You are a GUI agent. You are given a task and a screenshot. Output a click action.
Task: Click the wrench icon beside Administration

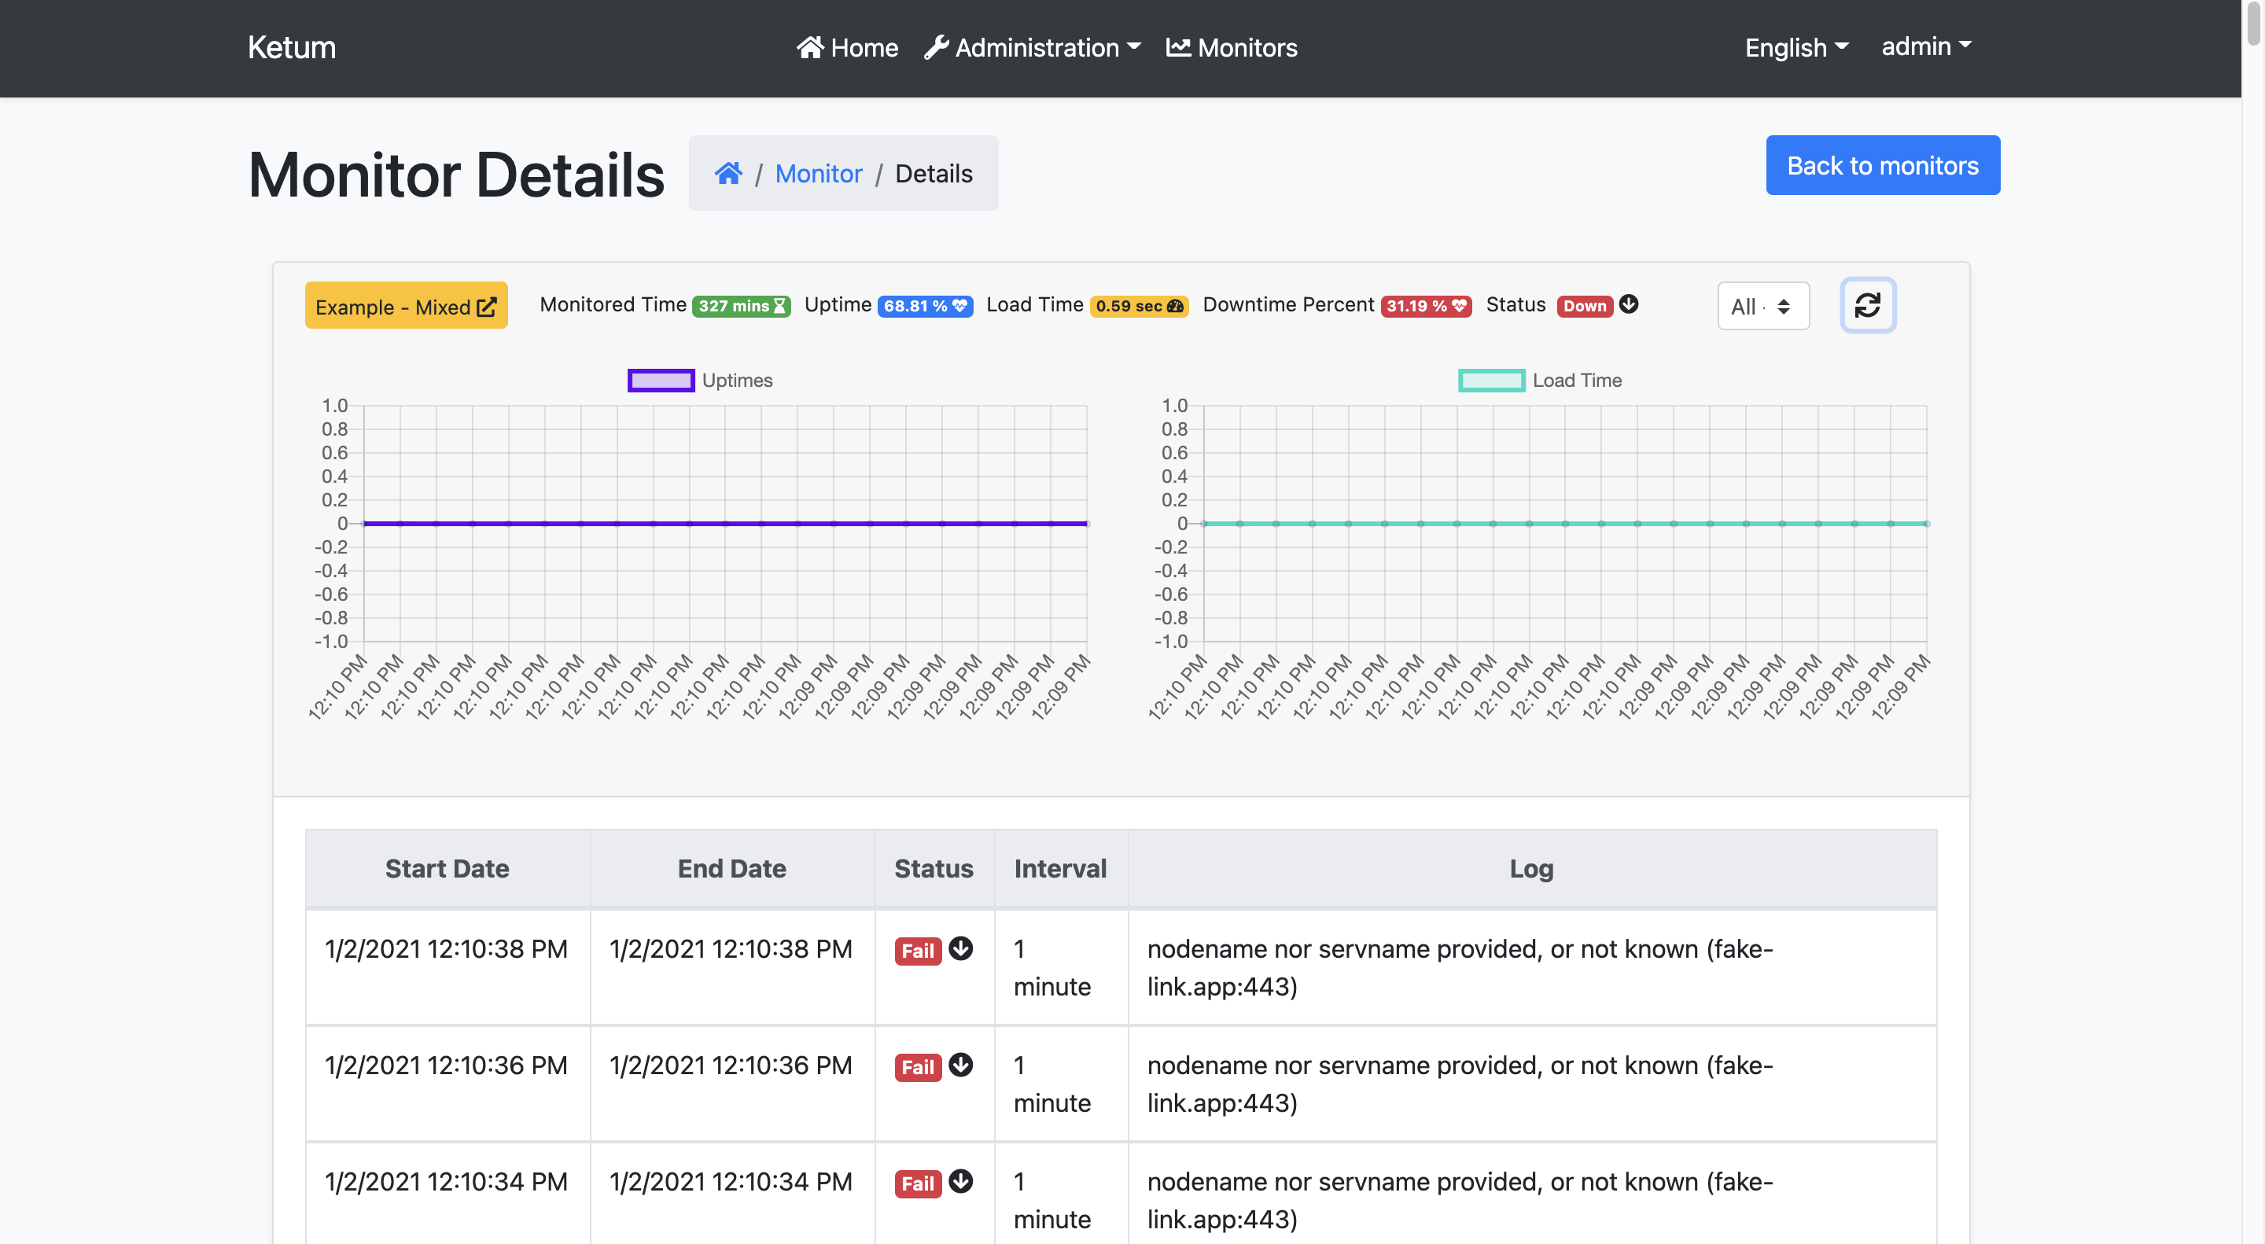937,46
